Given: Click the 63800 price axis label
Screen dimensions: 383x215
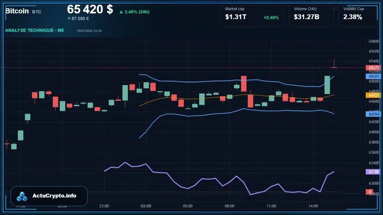Looking at the screenshot, I should click(374, 142).
